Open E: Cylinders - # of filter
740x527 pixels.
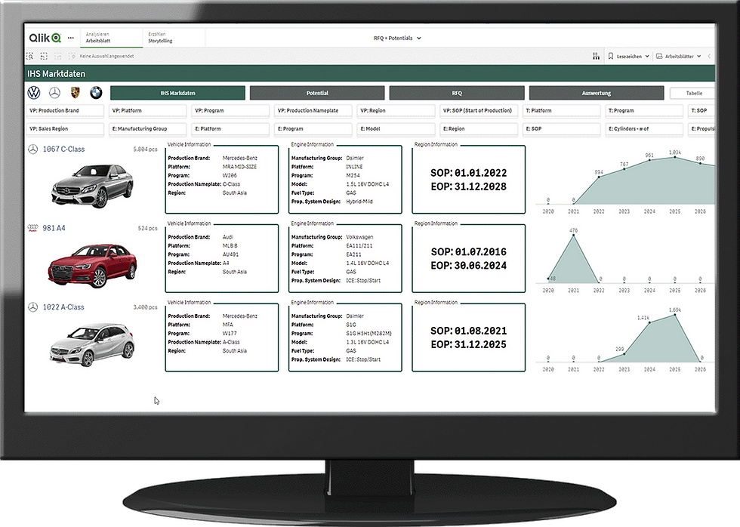(x=644, y=129)
